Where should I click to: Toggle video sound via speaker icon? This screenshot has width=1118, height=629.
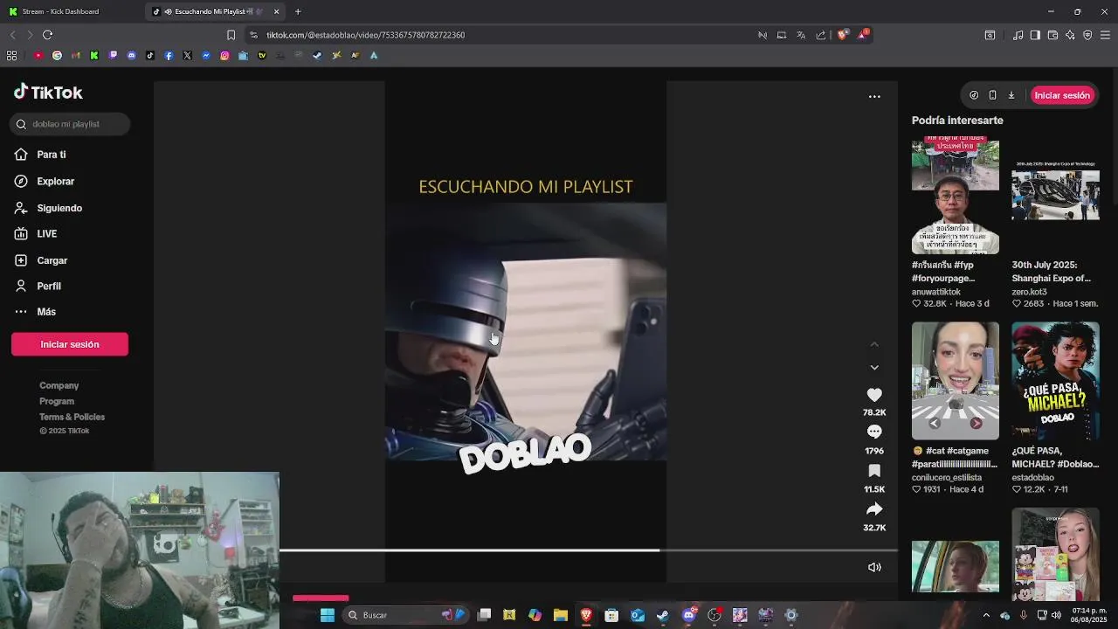874,567
